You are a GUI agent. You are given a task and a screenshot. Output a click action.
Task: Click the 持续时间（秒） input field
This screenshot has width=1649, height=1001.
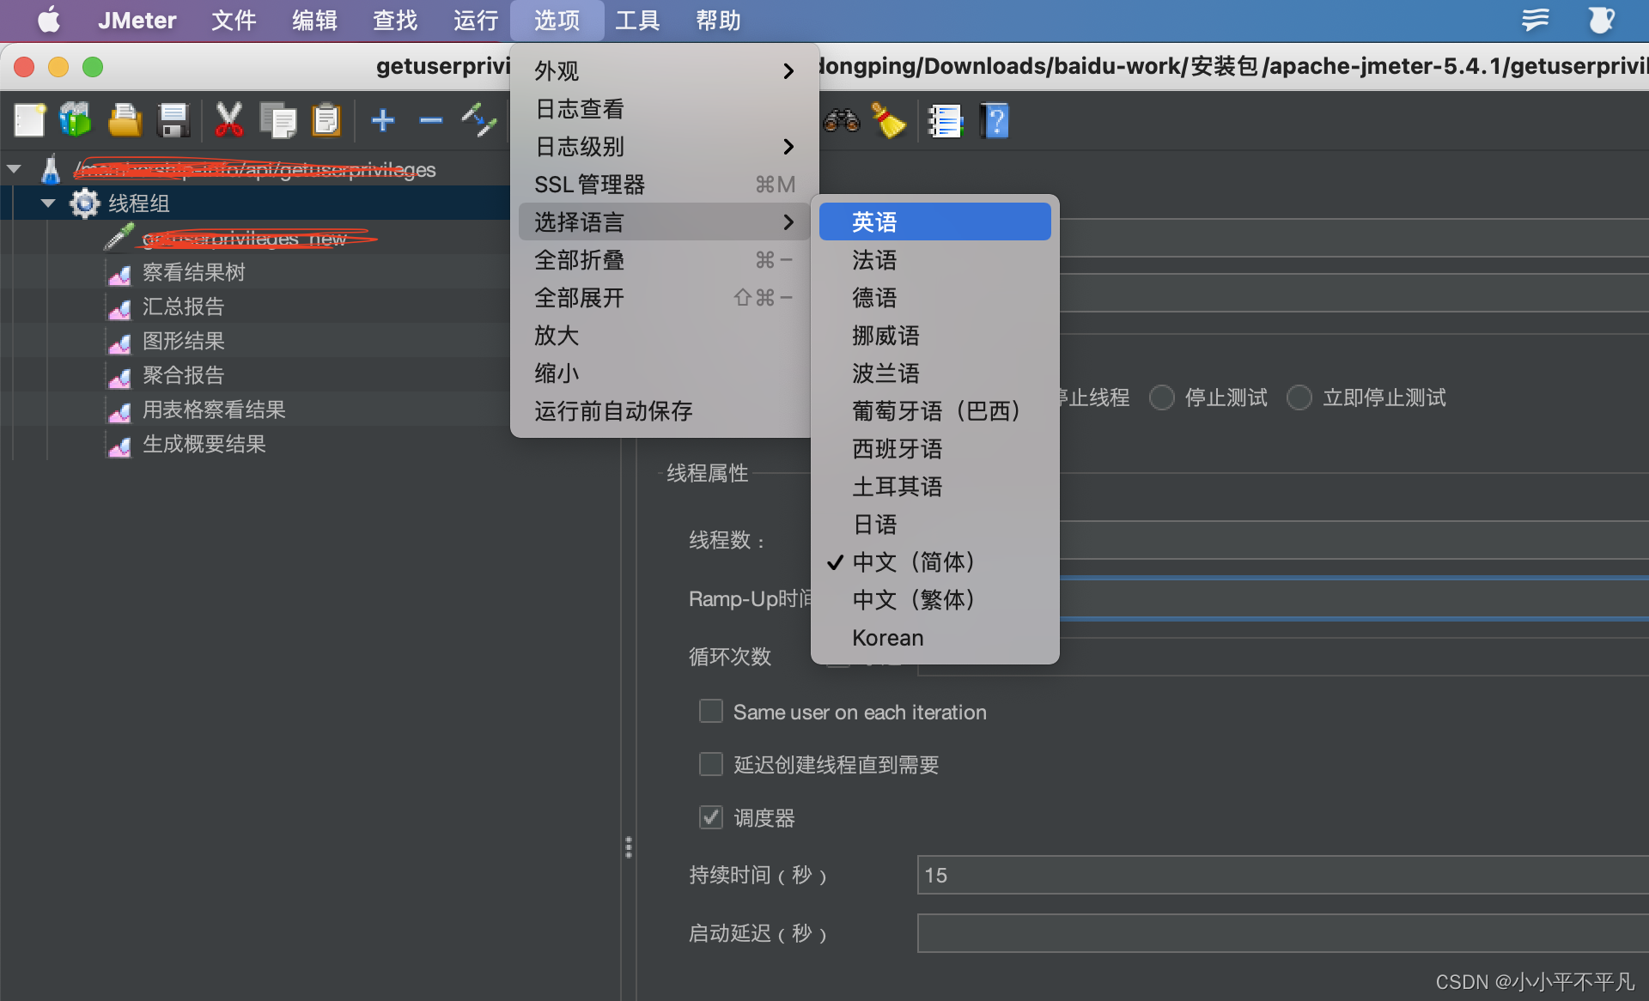(x=1283, y=875)
